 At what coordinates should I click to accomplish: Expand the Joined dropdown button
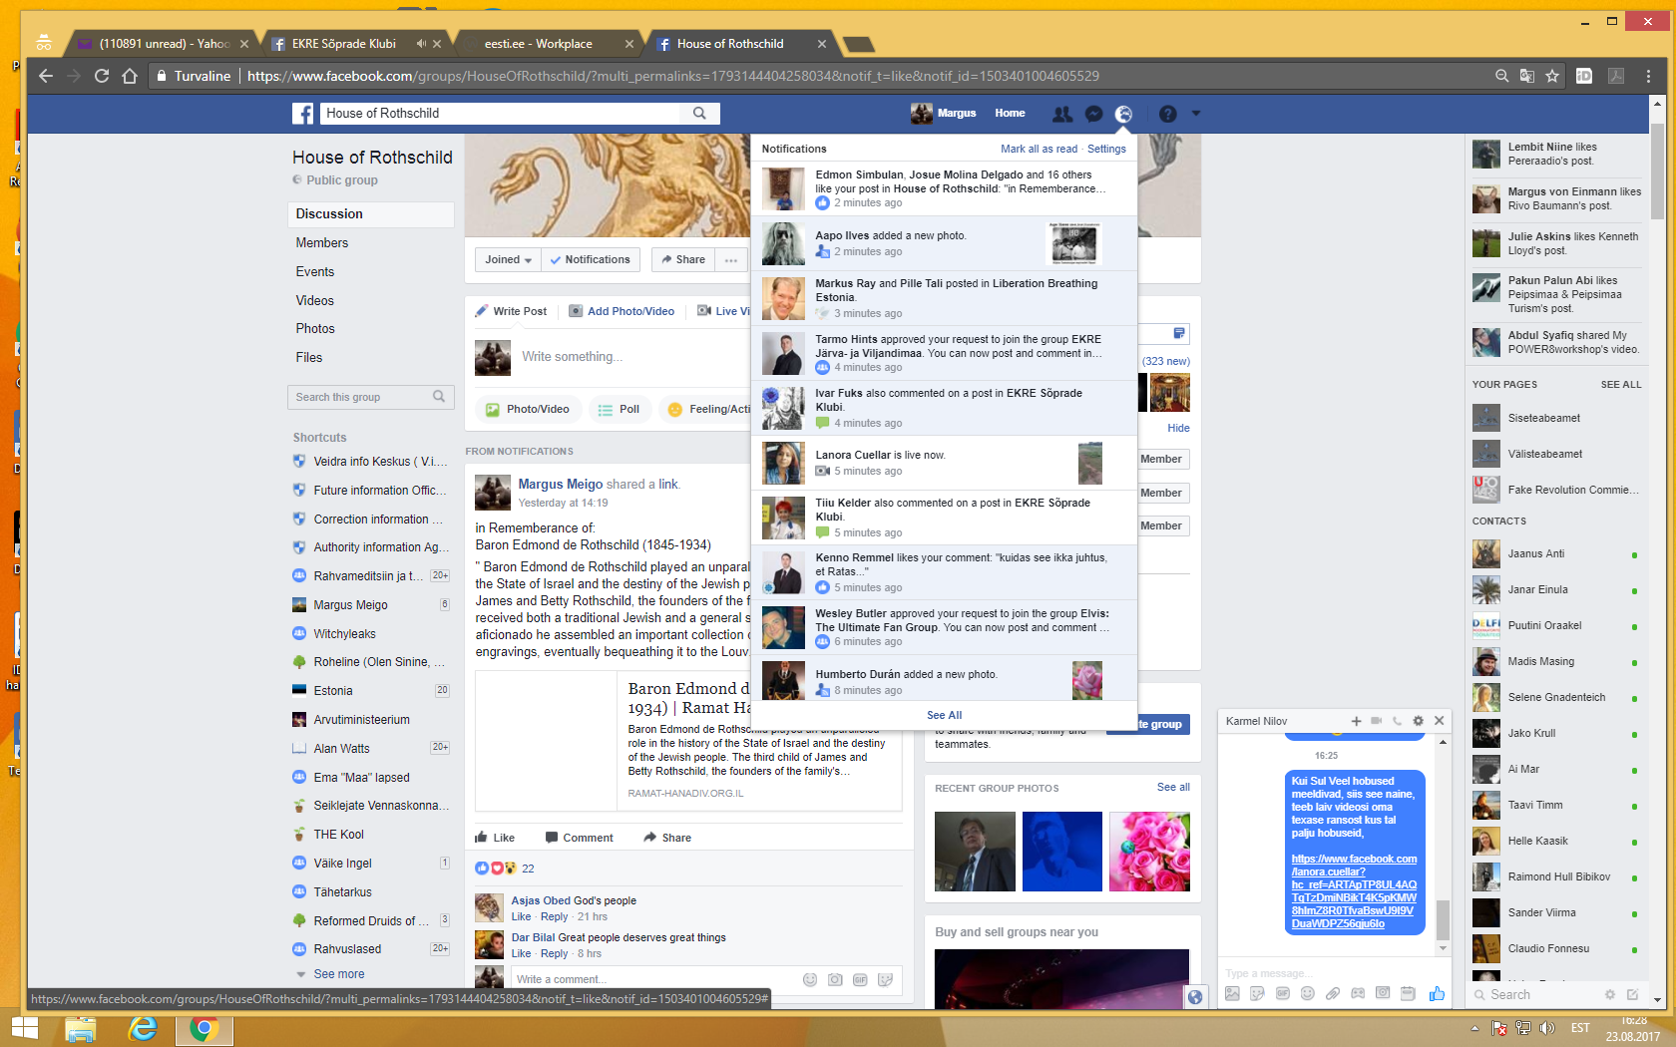tap(508, 259)
